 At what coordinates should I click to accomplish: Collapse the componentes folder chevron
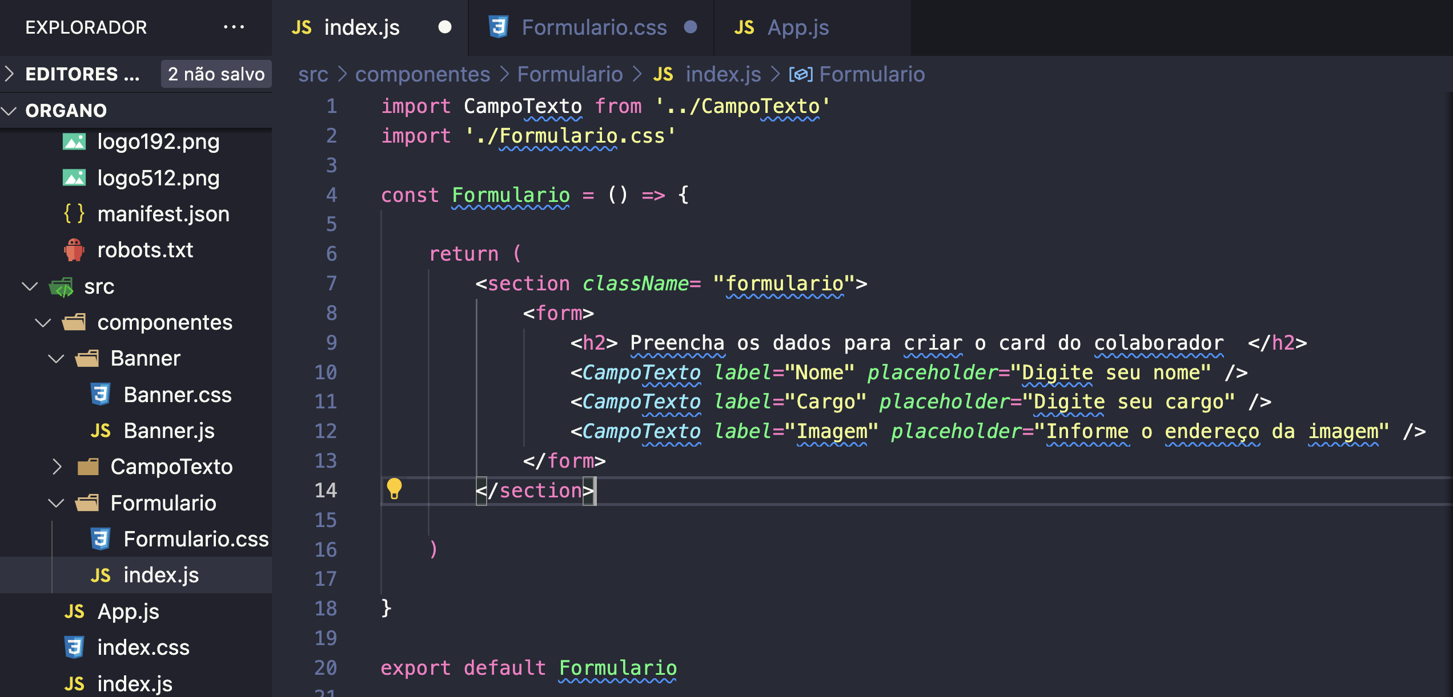point(43,322)
